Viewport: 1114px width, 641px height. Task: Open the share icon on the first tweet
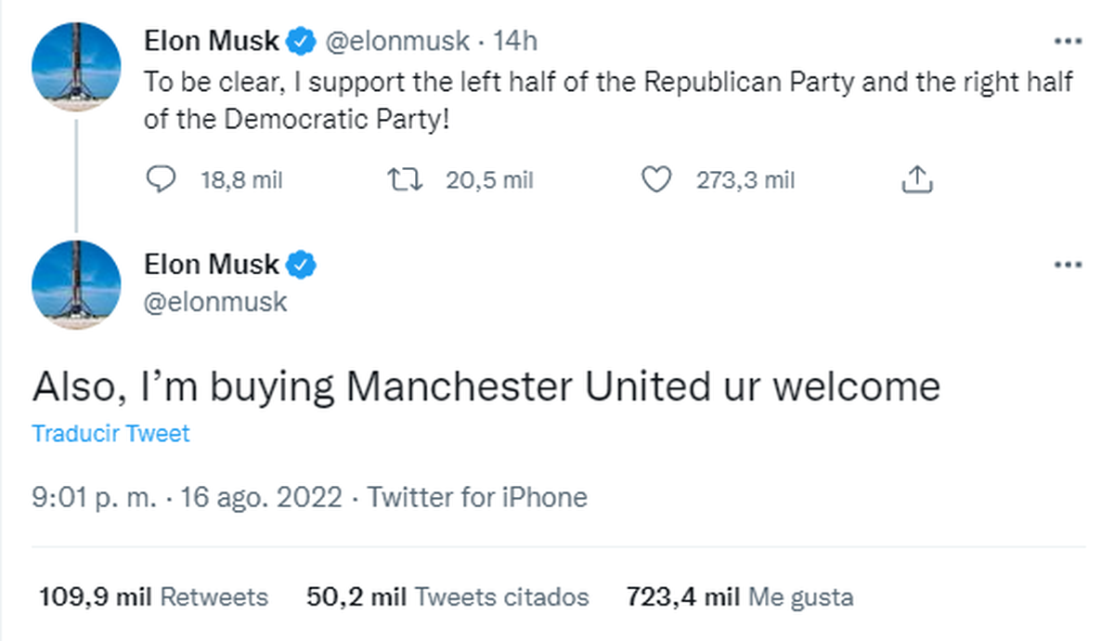click(x=917, y=177)
